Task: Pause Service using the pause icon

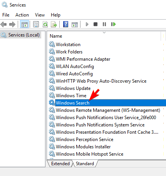Action: (104, 24)
